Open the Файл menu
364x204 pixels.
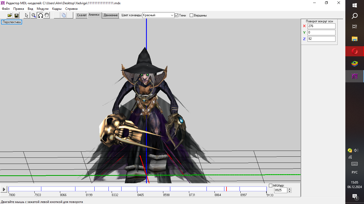6,9
